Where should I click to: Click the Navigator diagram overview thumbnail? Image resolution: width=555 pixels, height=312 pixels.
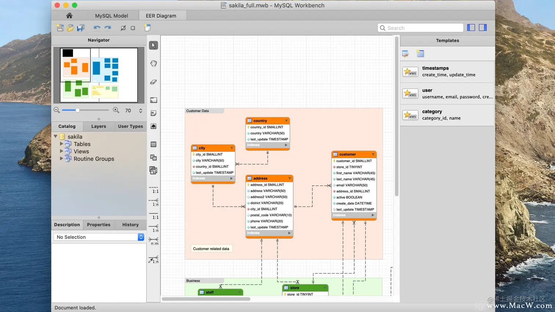[99, 75]
